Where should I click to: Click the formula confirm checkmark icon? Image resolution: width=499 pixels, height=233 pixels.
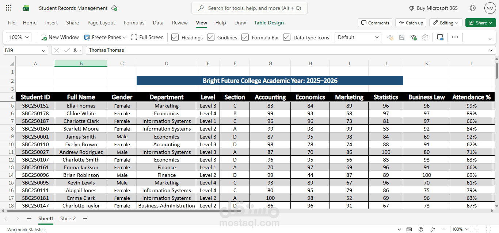(66, 50)
